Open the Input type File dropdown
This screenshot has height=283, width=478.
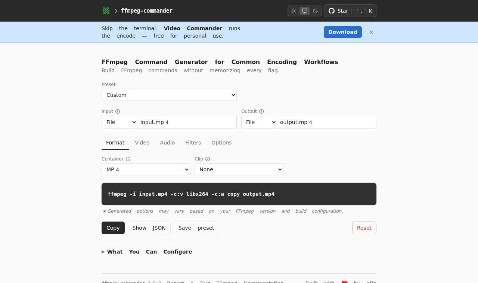point(119,122)
